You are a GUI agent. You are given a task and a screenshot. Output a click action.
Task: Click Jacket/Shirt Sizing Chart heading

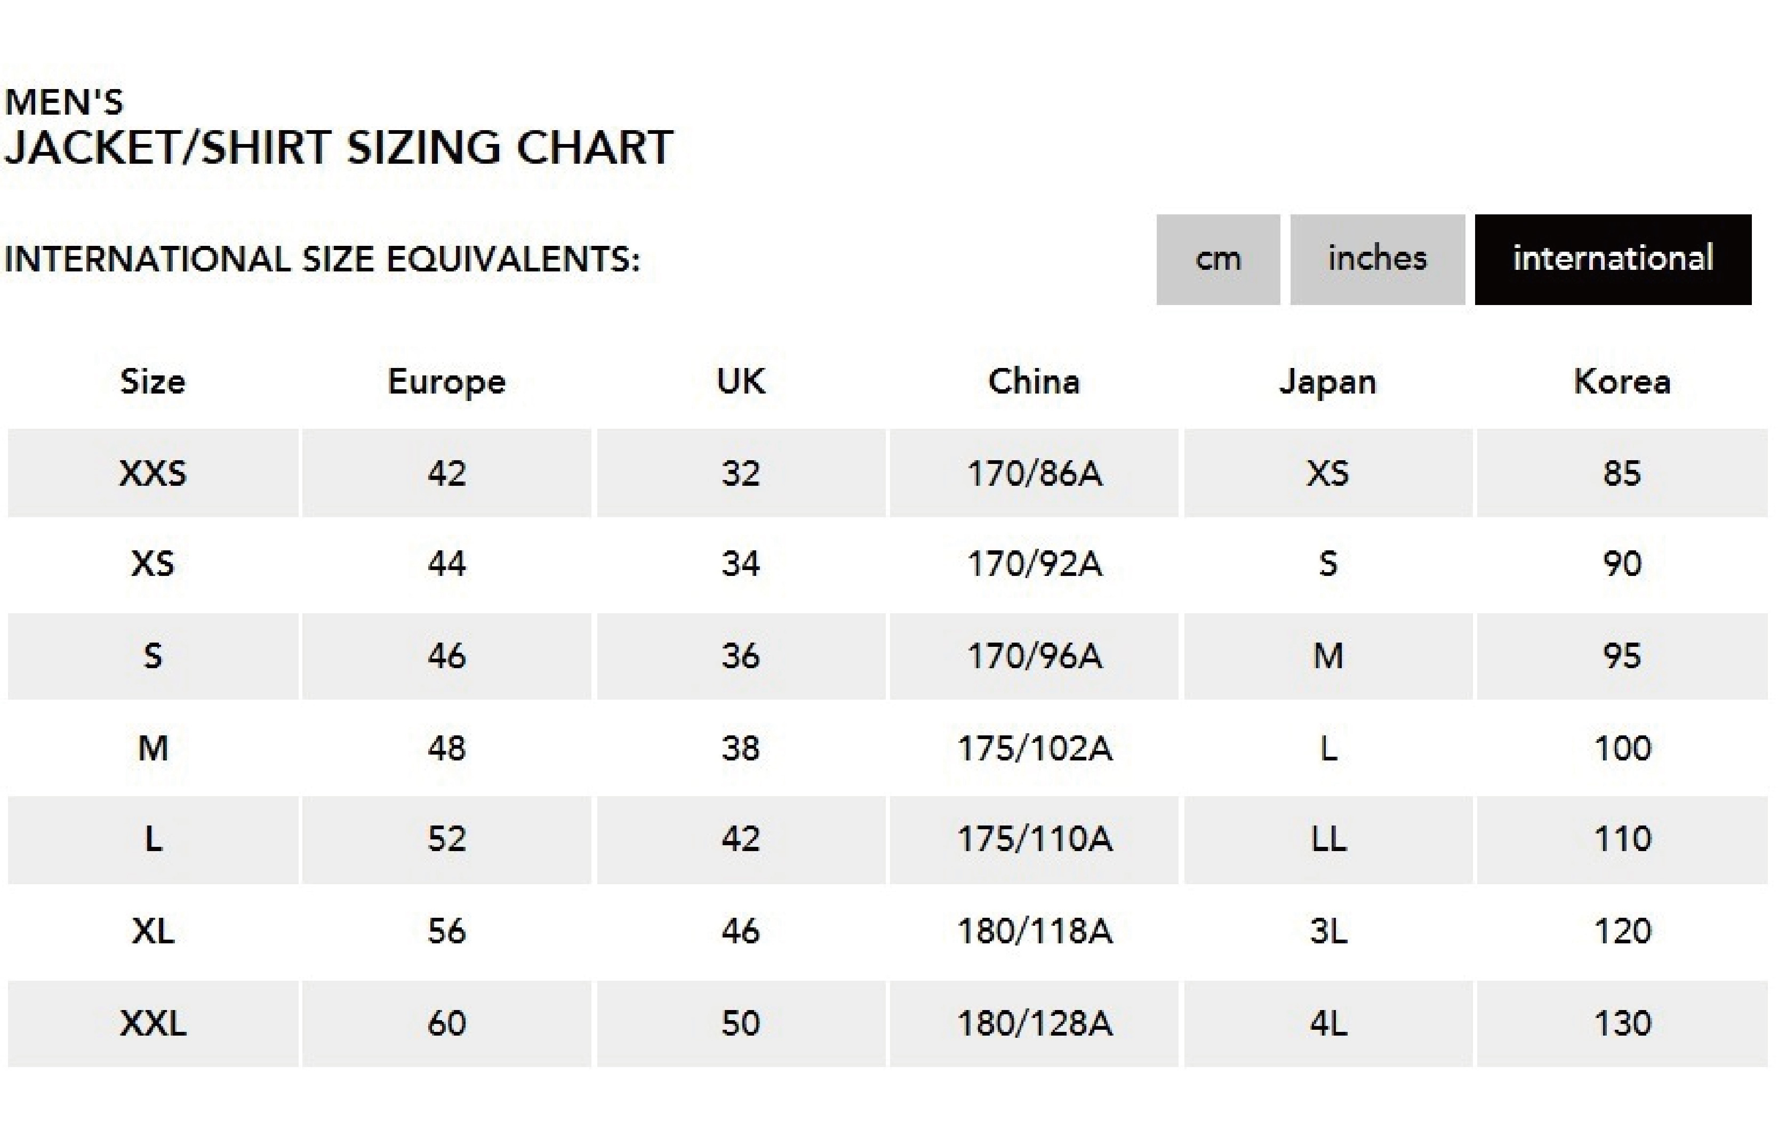(338, 147)
